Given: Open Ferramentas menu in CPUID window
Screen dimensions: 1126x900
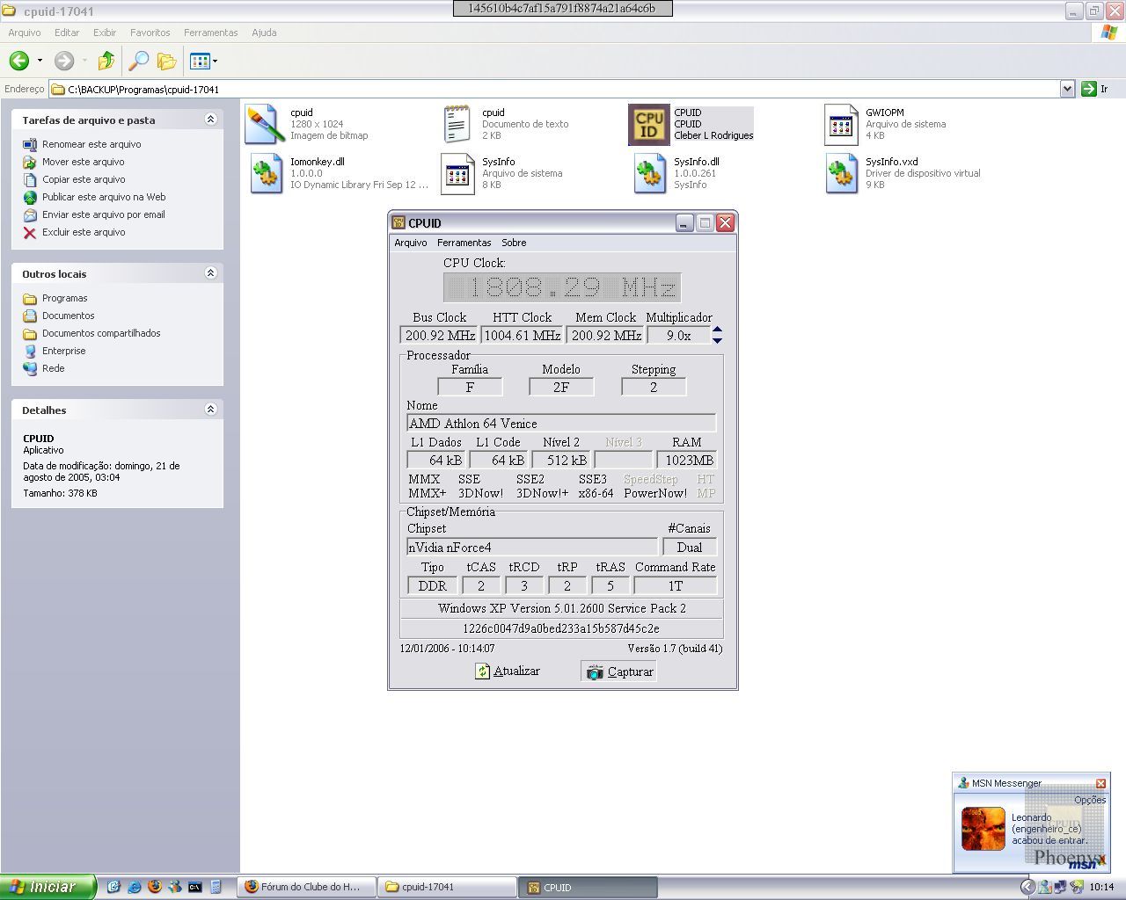Looking at the screenshot, I should pos(464,243).
